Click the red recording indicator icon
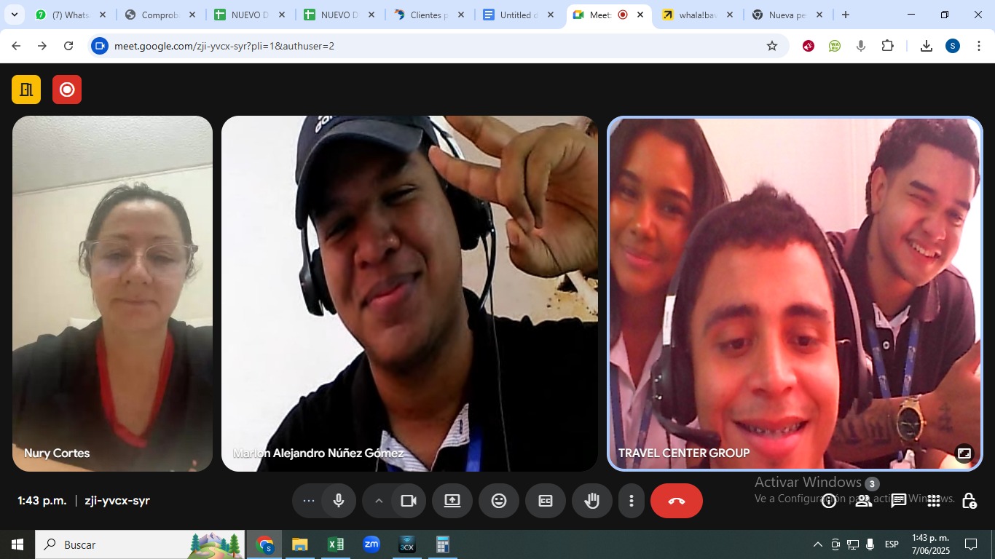The image size is (995, 559). point(67,90)
